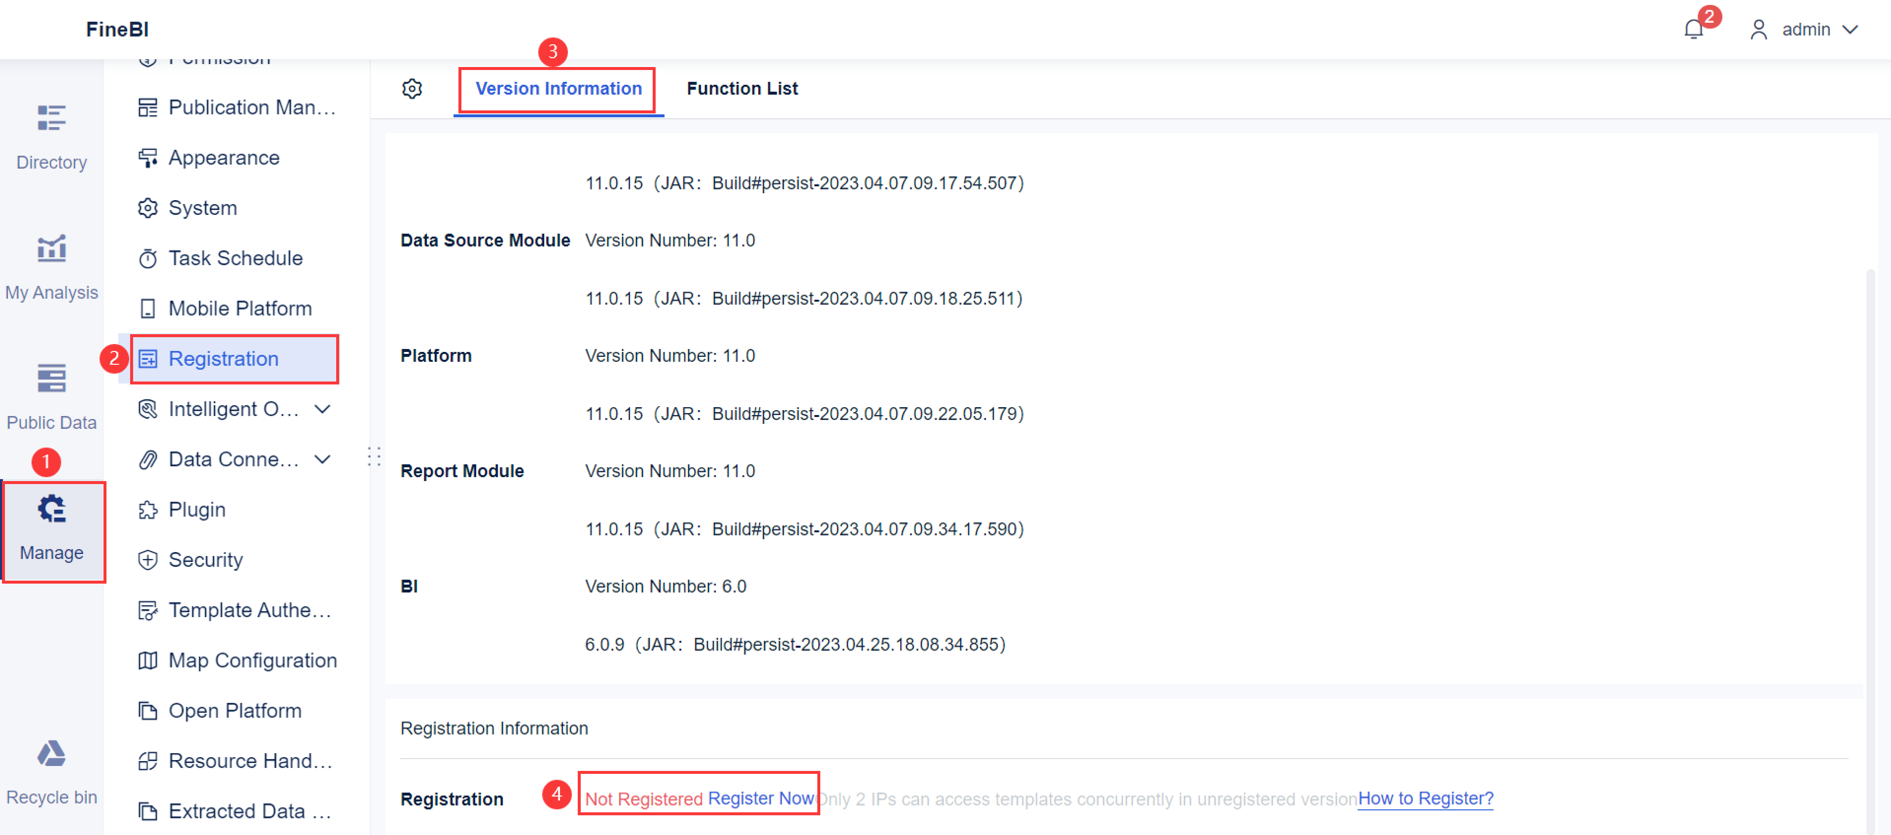Click the Directory sidebar icon
This screenshot has height=835, width=1891.
(x=51, y=118)
